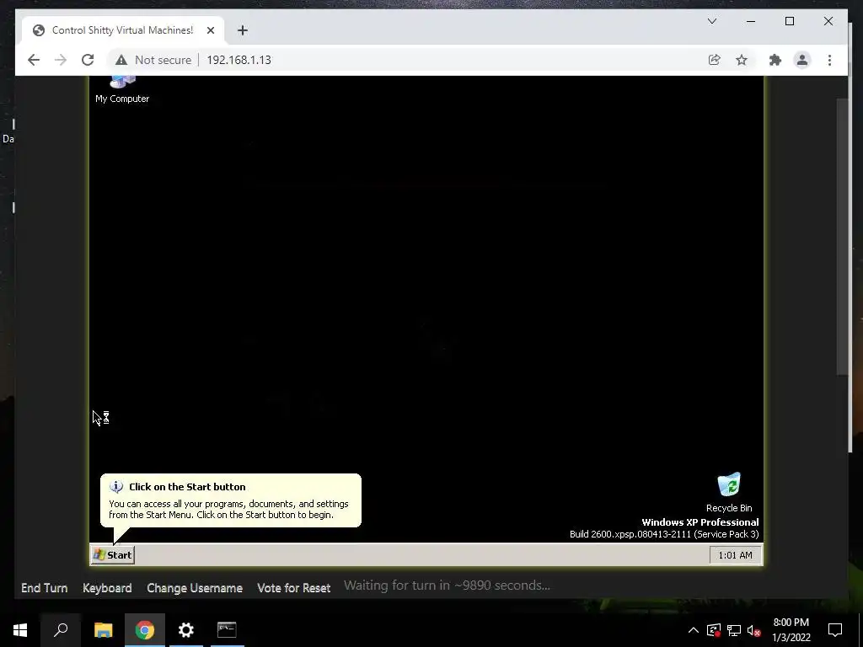The image size is (863, 647).
Task: Open Windows taskbar search
Action: pyautogui.click(x=61, y=630)
